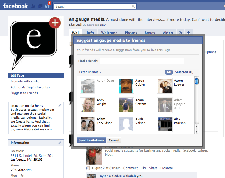Click the friends list scrollbar thumb
Screen dimensions: 225x178
[x=196, y=81]
